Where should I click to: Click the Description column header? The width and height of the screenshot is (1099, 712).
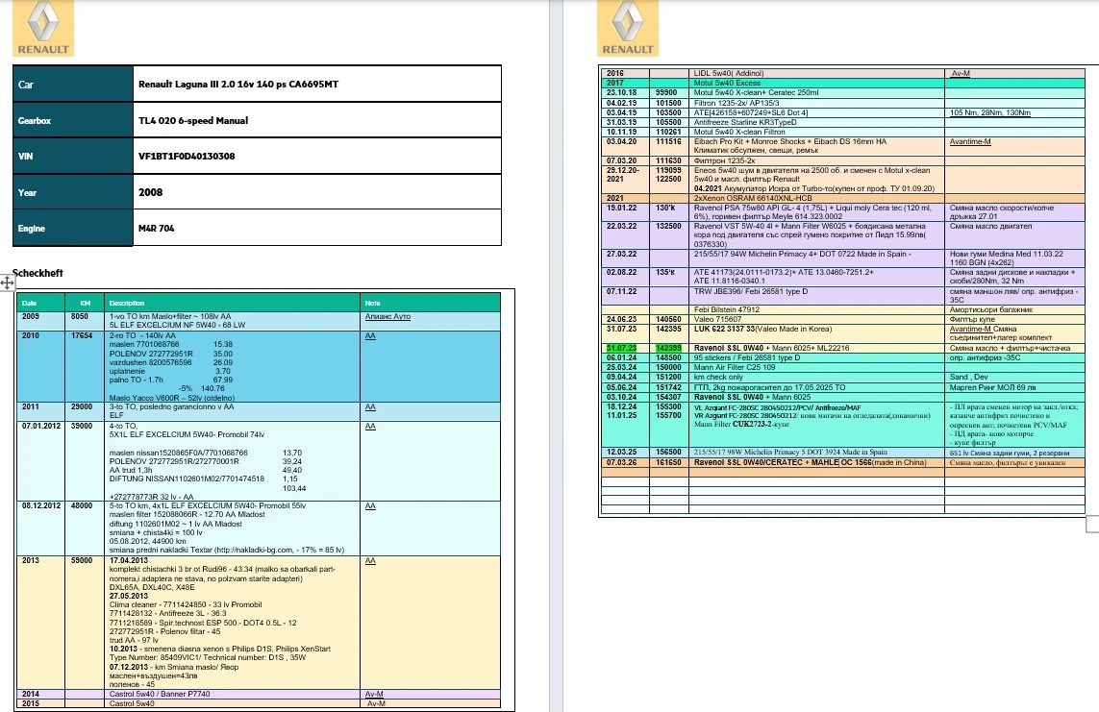126,303
